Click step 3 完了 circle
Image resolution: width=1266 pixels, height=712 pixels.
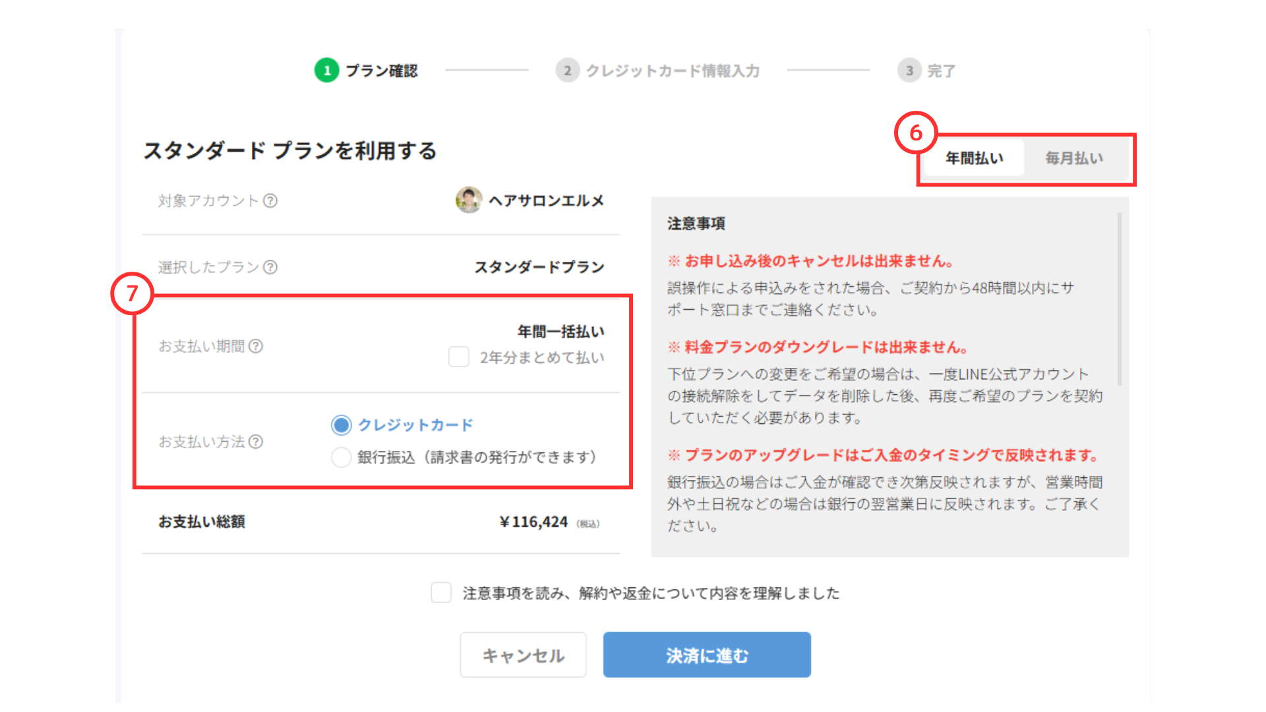909,71
